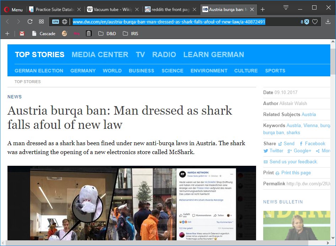Go forward with the forward arrow
Viewport: 336px width, 246px height.
click(x=18, y=22)
